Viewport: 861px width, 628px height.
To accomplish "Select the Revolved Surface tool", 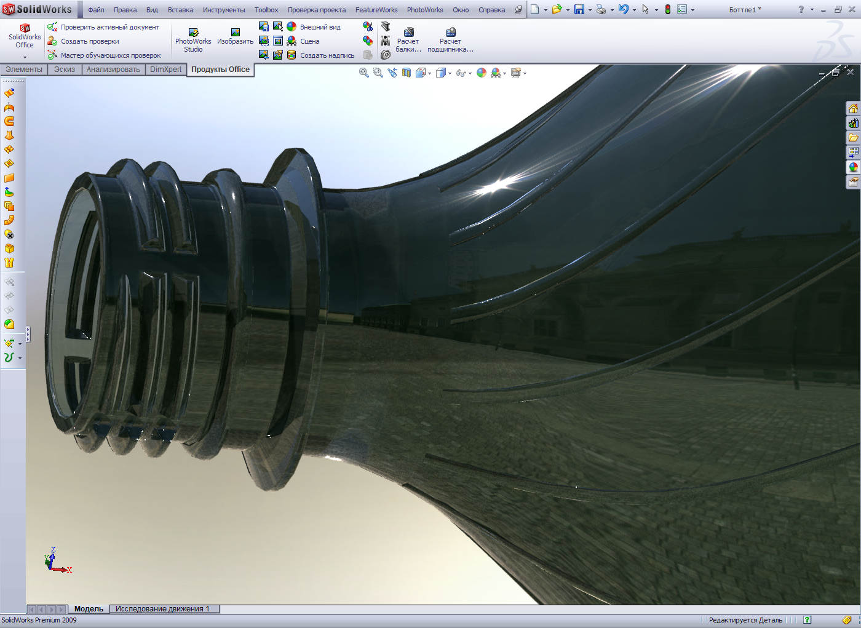I will tap(9, 107).
